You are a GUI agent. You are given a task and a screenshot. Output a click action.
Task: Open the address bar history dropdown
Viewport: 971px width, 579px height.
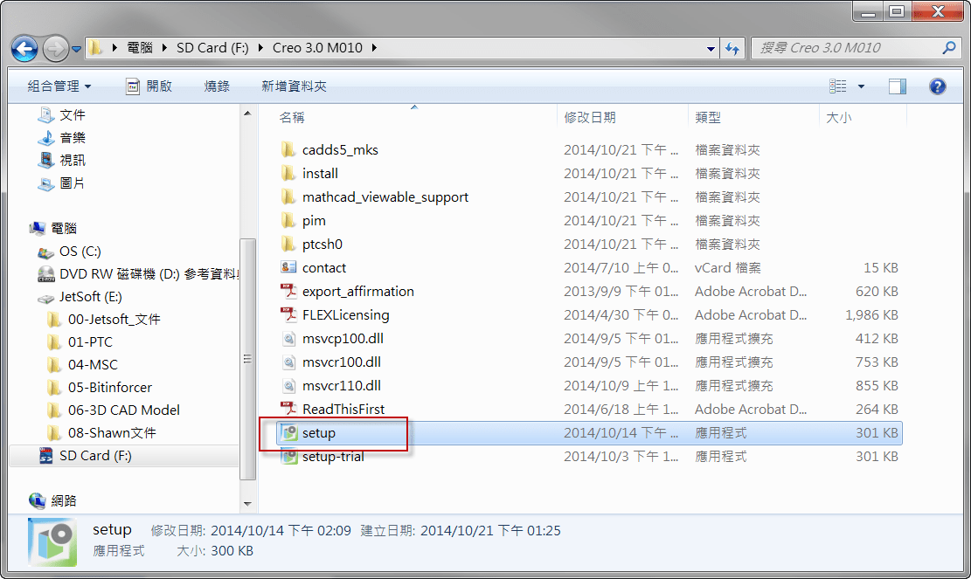[x=710, y=48]
